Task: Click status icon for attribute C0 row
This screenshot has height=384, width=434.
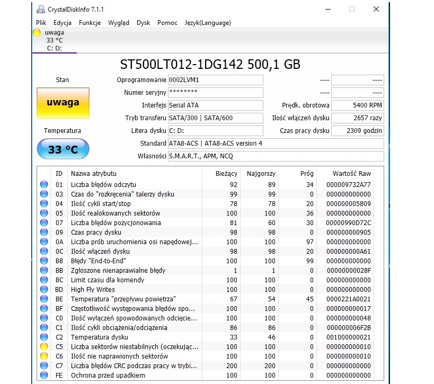Action: pyautogui.click(x=44, y=318)
